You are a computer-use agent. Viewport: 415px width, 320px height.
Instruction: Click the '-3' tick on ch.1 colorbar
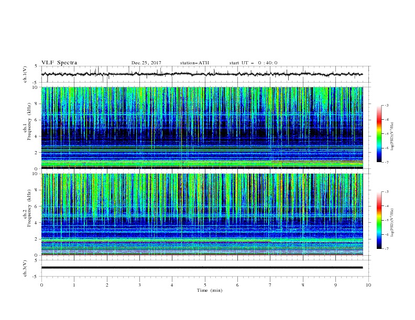point(386,105)
